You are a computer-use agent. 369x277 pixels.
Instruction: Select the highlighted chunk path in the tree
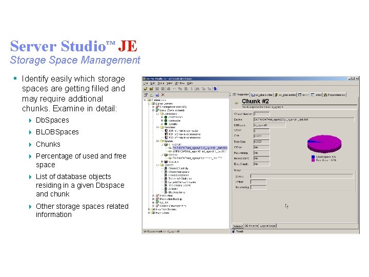pos(200,148)
